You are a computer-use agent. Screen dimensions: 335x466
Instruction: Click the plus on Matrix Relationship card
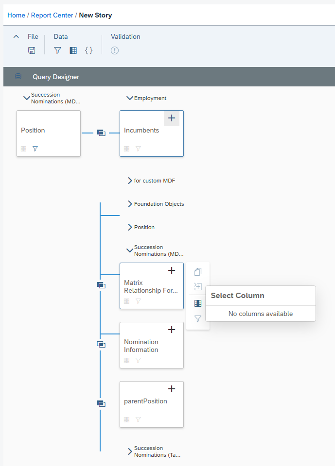(x=172, y=270)
